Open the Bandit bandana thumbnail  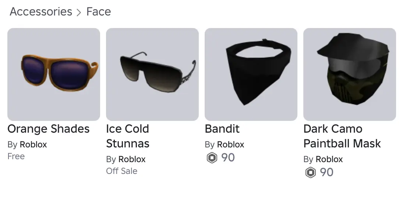click(251, 74)
